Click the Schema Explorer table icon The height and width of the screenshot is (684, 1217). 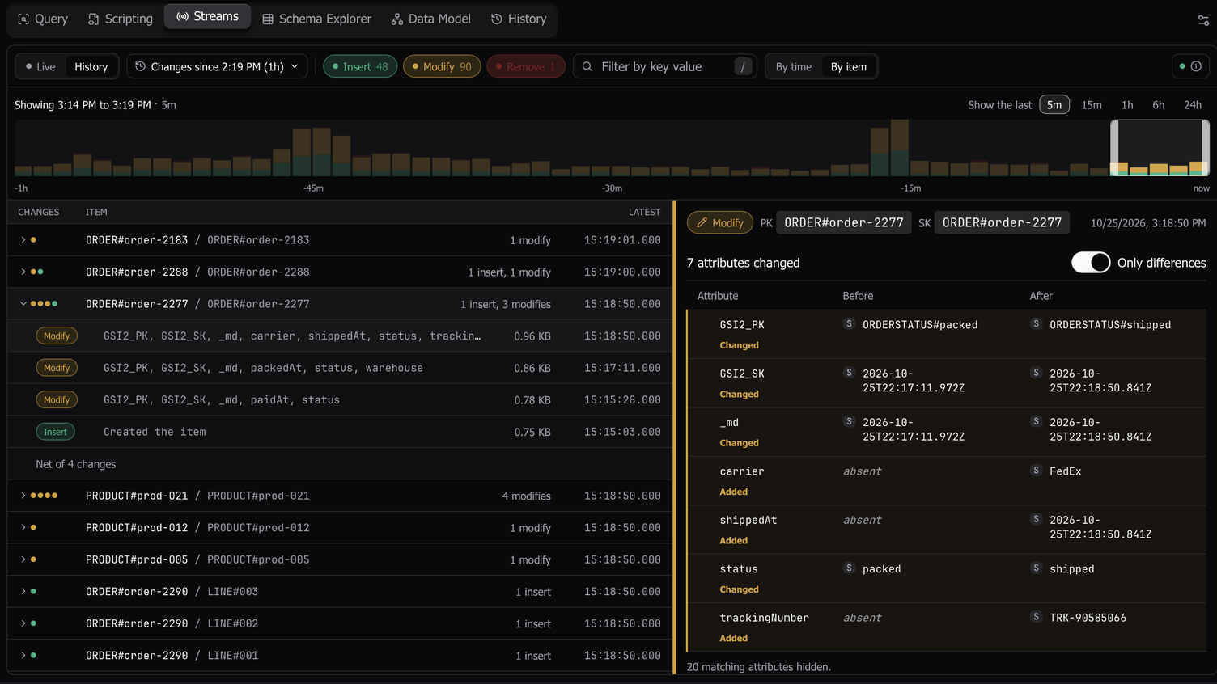tap(268, 19)
